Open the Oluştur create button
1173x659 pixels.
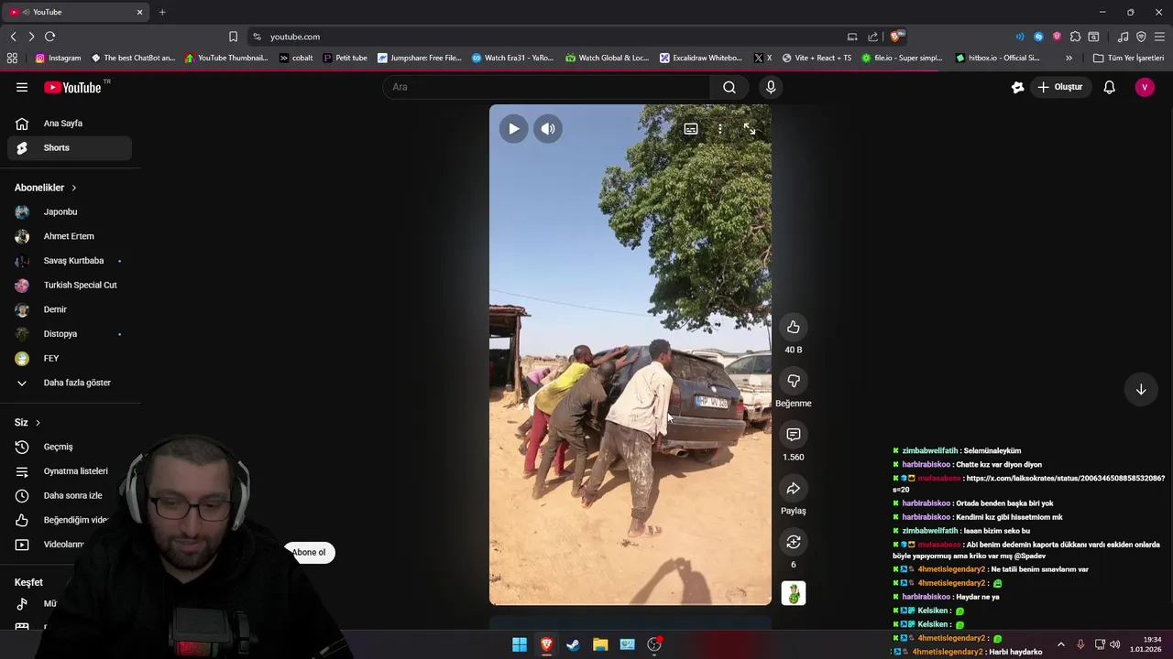pos(1060,87)
